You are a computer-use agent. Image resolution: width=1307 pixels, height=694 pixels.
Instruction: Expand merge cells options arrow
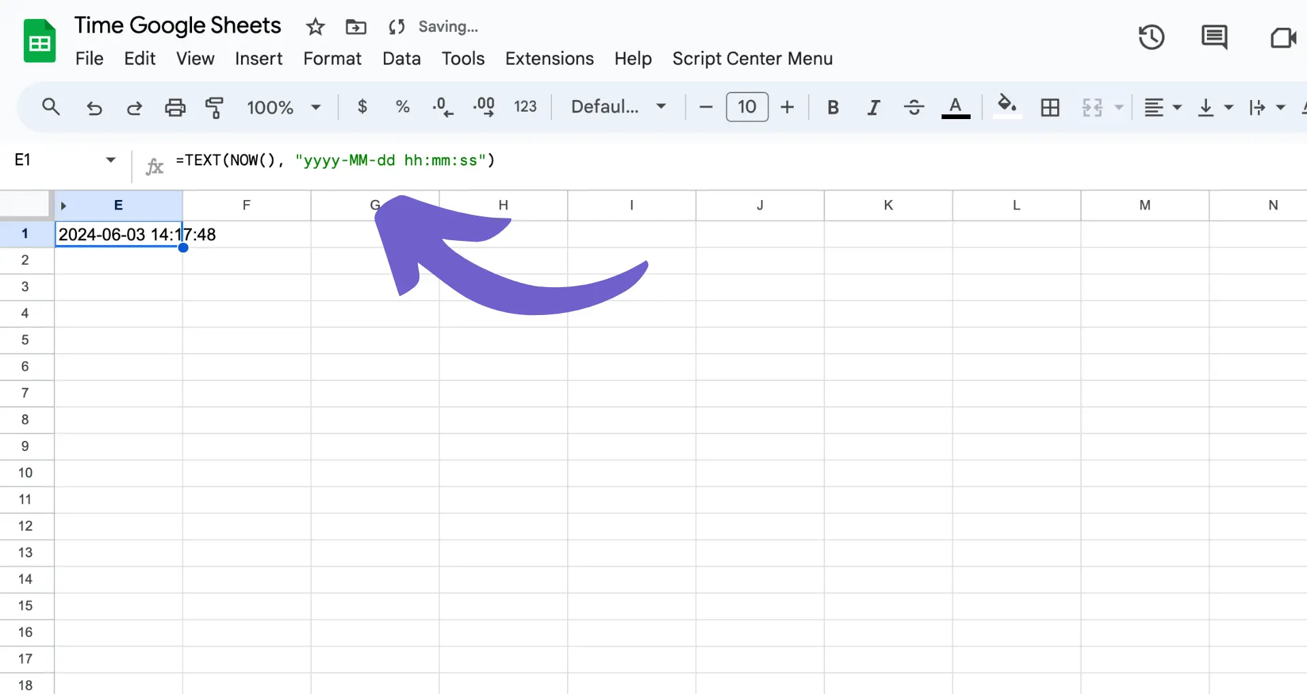pyautogui.click(x=1118, y=108)
